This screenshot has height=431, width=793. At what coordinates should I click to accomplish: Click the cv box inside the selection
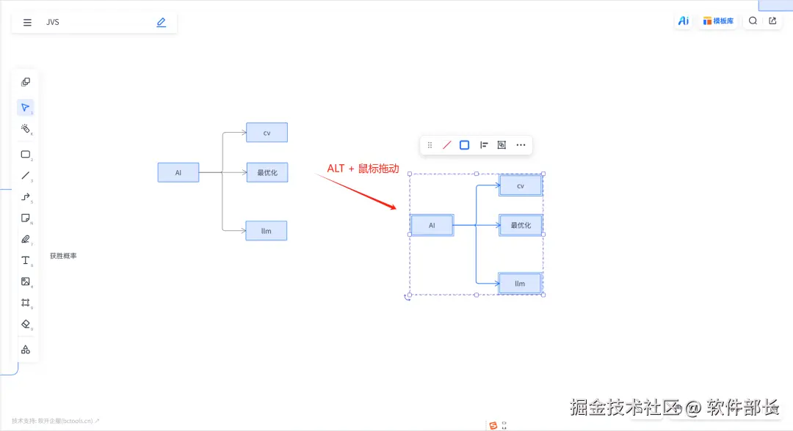pyautogui.click(x=521, y=186)
